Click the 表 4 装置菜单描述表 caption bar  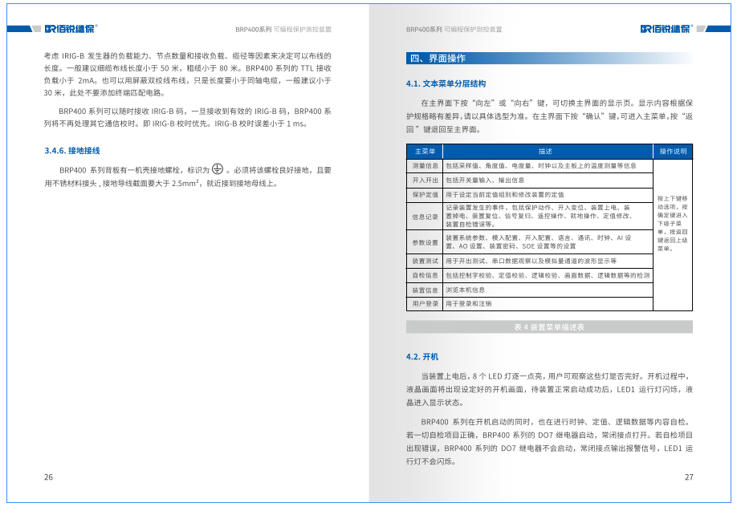549,327
